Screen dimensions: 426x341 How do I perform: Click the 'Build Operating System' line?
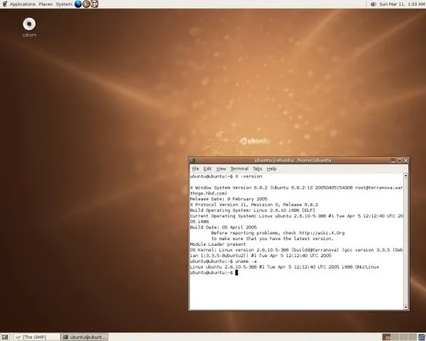tap(253, 211)
